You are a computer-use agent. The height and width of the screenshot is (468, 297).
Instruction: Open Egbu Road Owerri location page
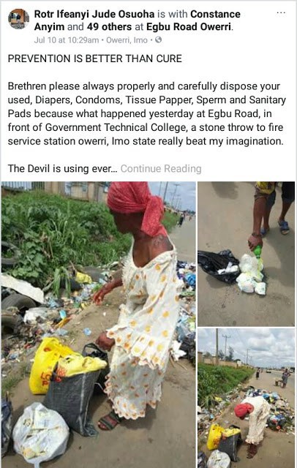tap(189, 27)
